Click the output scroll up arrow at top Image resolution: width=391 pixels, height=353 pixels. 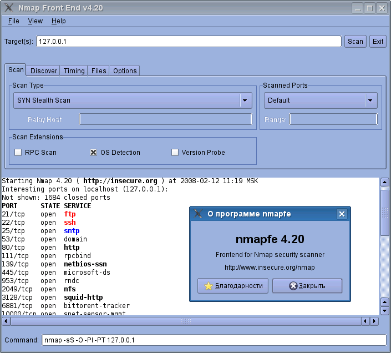coord(385,182)
